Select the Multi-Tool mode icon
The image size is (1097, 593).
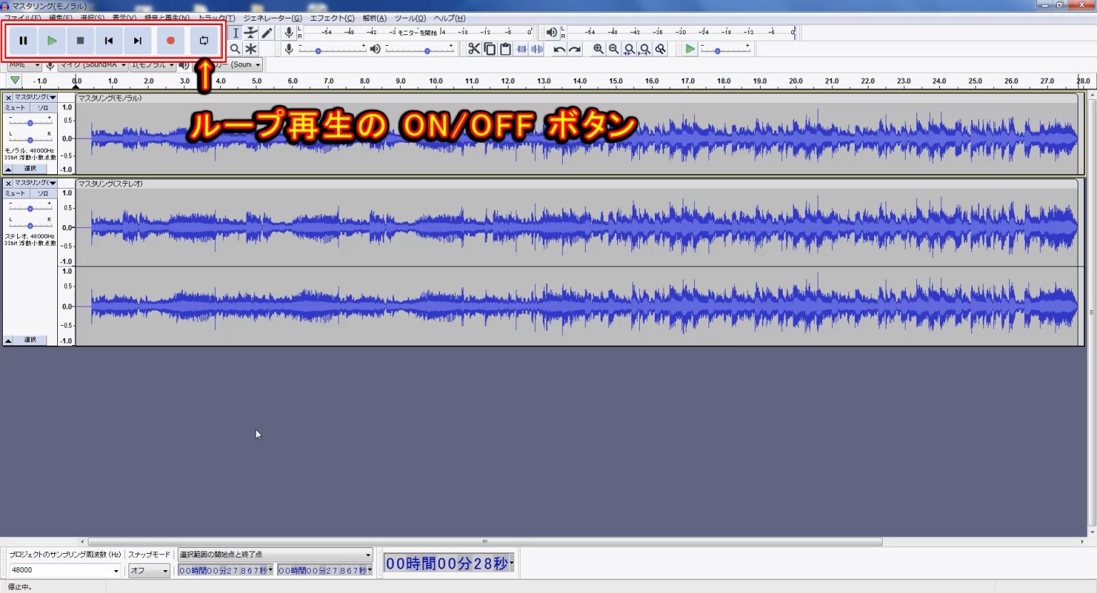tap(251, 49)
